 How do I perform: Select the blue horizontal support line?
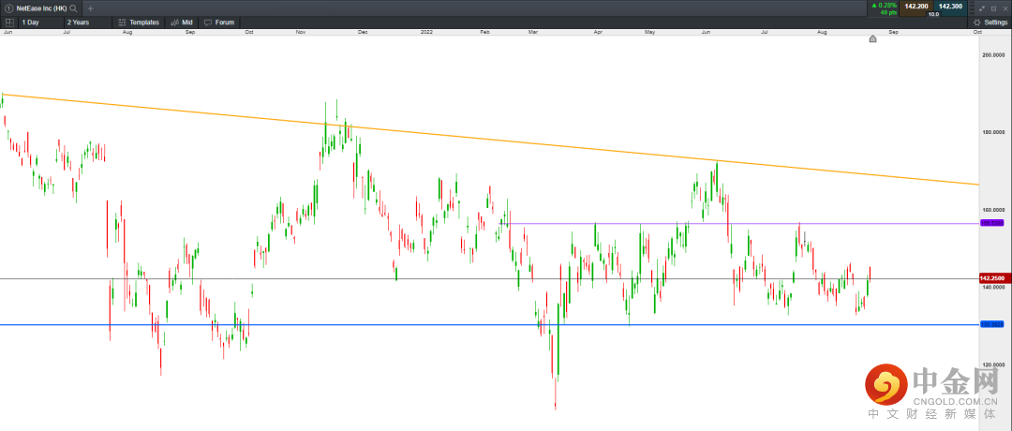(x=490, y=324)
